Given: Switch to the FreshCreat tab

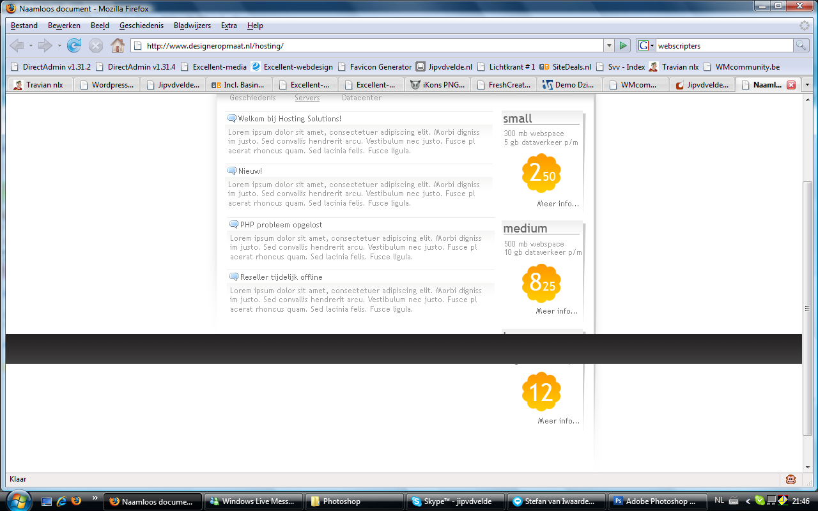Looking at the screenshot, I should (505, 84).
